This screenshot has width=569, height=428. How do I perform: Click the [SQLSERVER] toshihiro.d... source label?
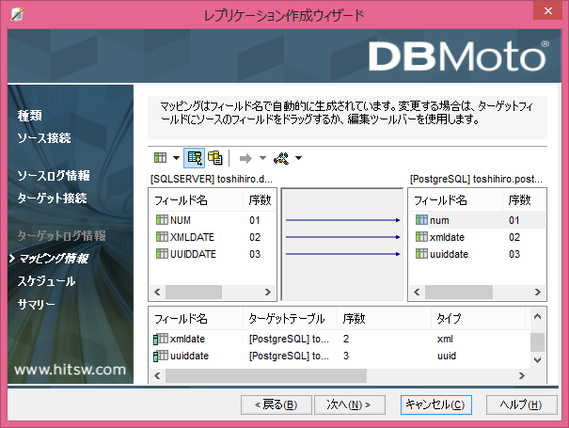tap(212, 179)
